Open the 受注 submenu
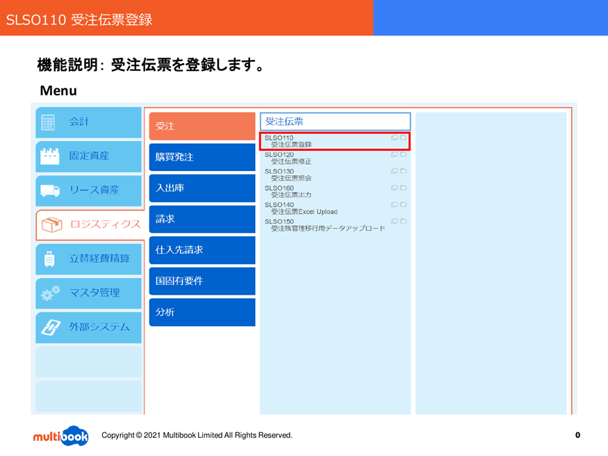 pos(202,126)
